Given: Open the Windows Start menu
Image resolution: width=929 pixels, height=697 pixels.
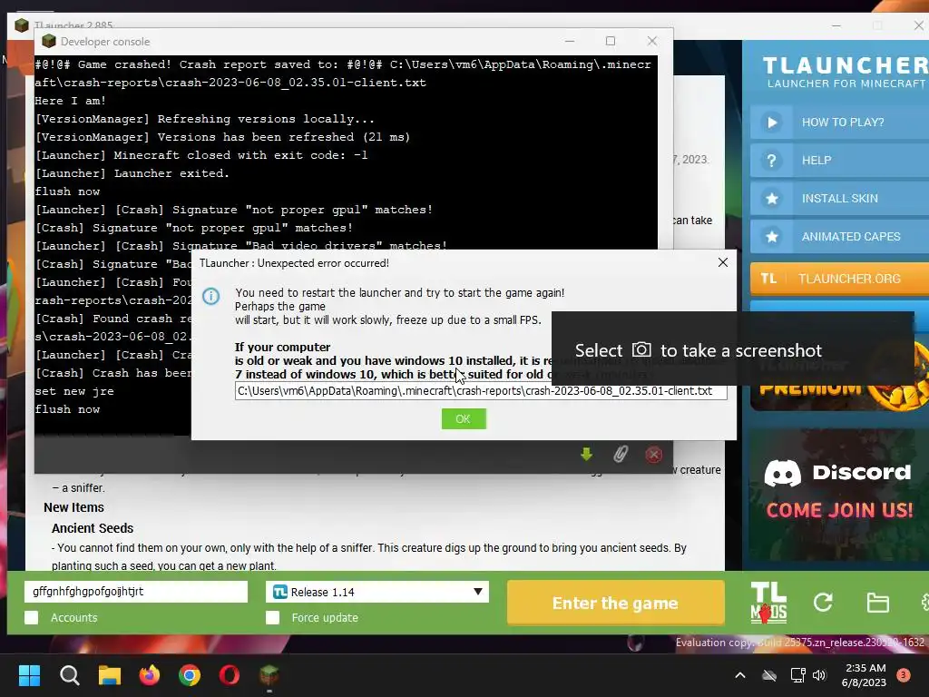Looking at the screenshot, I should pos(29,675).
